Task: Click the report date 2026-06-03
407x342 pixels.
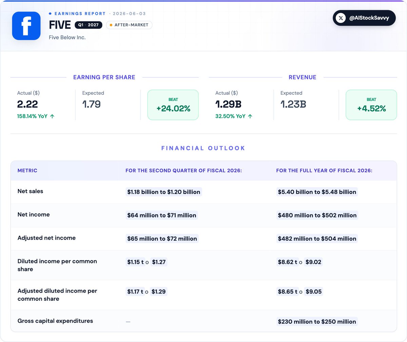Action: pyautogui.click(x=129, y=14)
